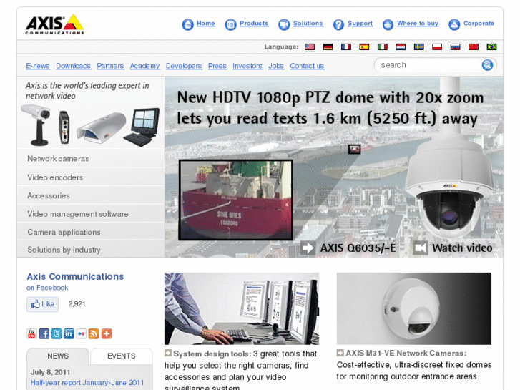Open the E-news link
The height and width of the screenshot is (390, 520).
[38, 66]
